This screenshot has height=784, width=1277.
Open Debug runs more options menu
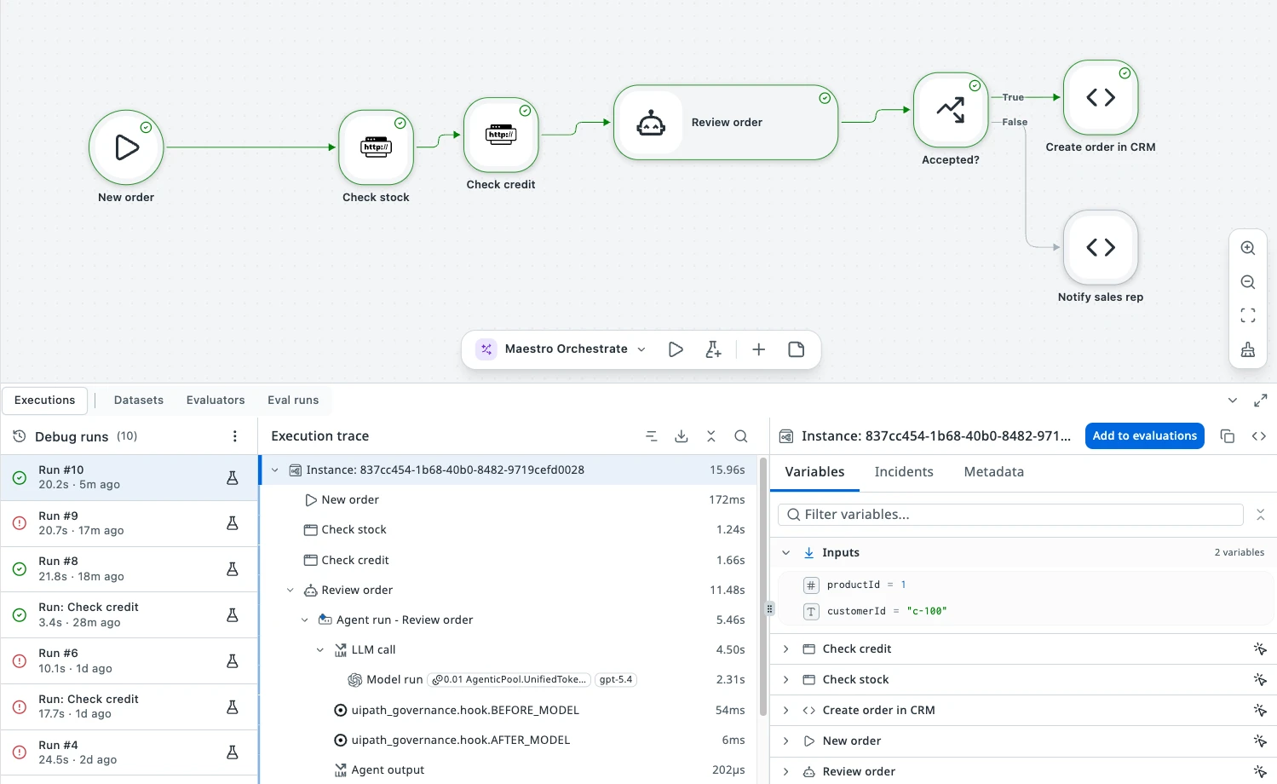(x=235, y=436)
